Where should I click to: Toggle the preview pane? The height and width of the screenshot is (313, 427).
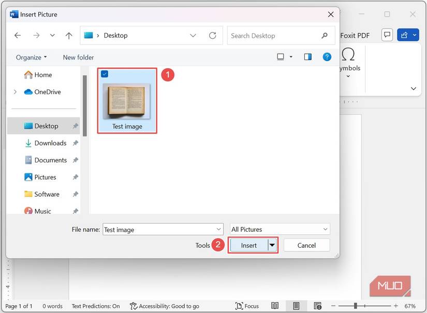tap(308, 56)
